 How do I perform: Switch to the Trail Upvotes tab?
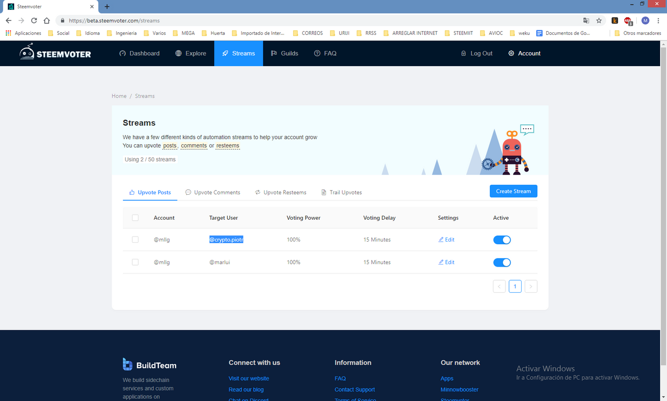tap(341, 192)
